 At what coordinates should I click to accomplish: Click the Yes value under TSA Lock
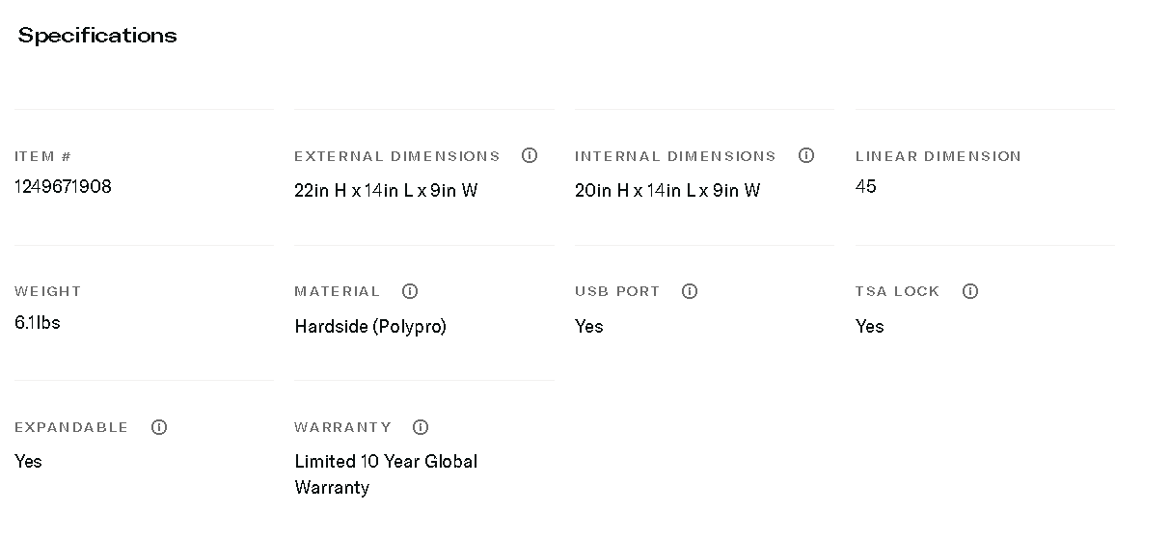tap(869, 327)
